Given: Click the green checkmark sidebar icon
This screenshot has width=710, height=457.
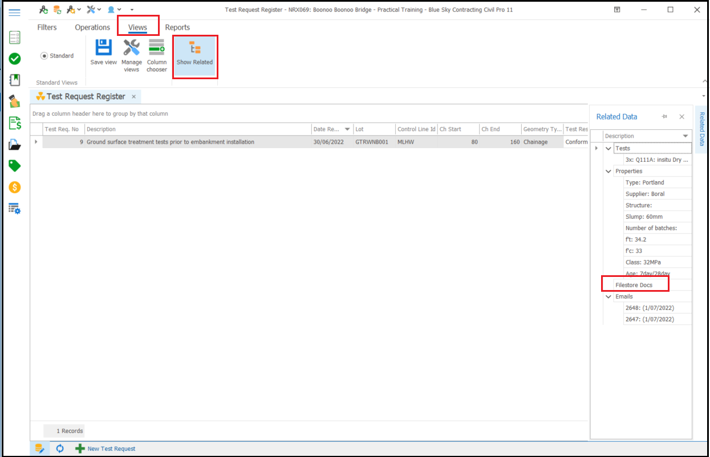Looking at the screenshot, I should [15, 58].
